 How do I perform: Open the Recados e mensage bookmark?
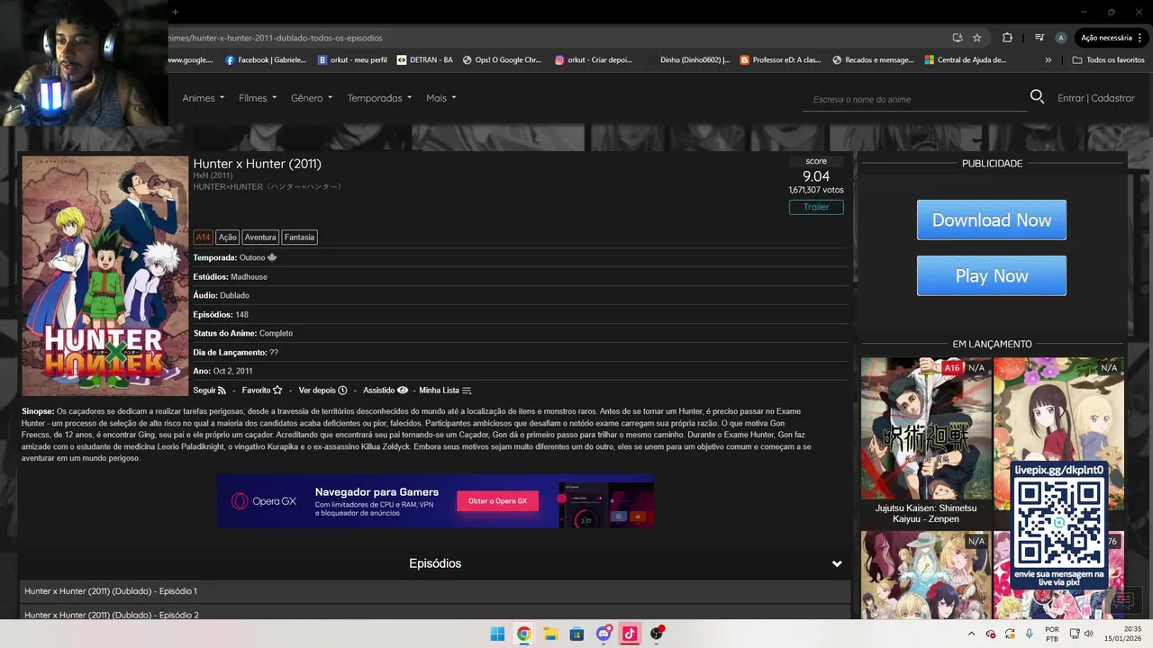tap(873, 60)
